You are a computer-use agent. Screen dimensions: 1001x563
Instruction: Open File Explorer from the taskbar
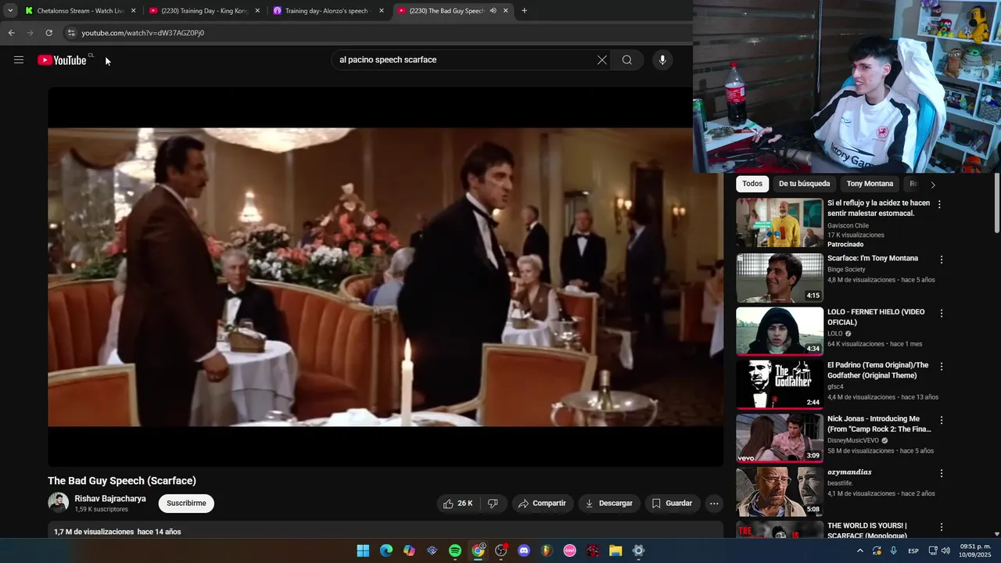[615, 550]
